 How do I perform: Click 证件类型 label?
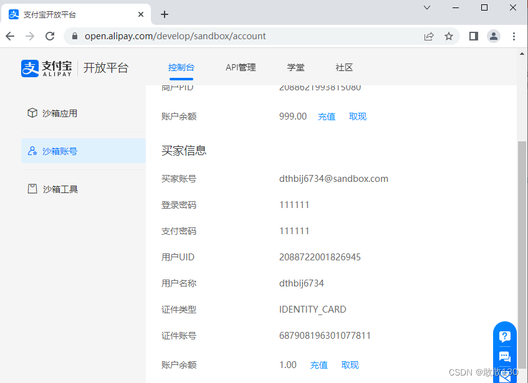pos(179,310)
